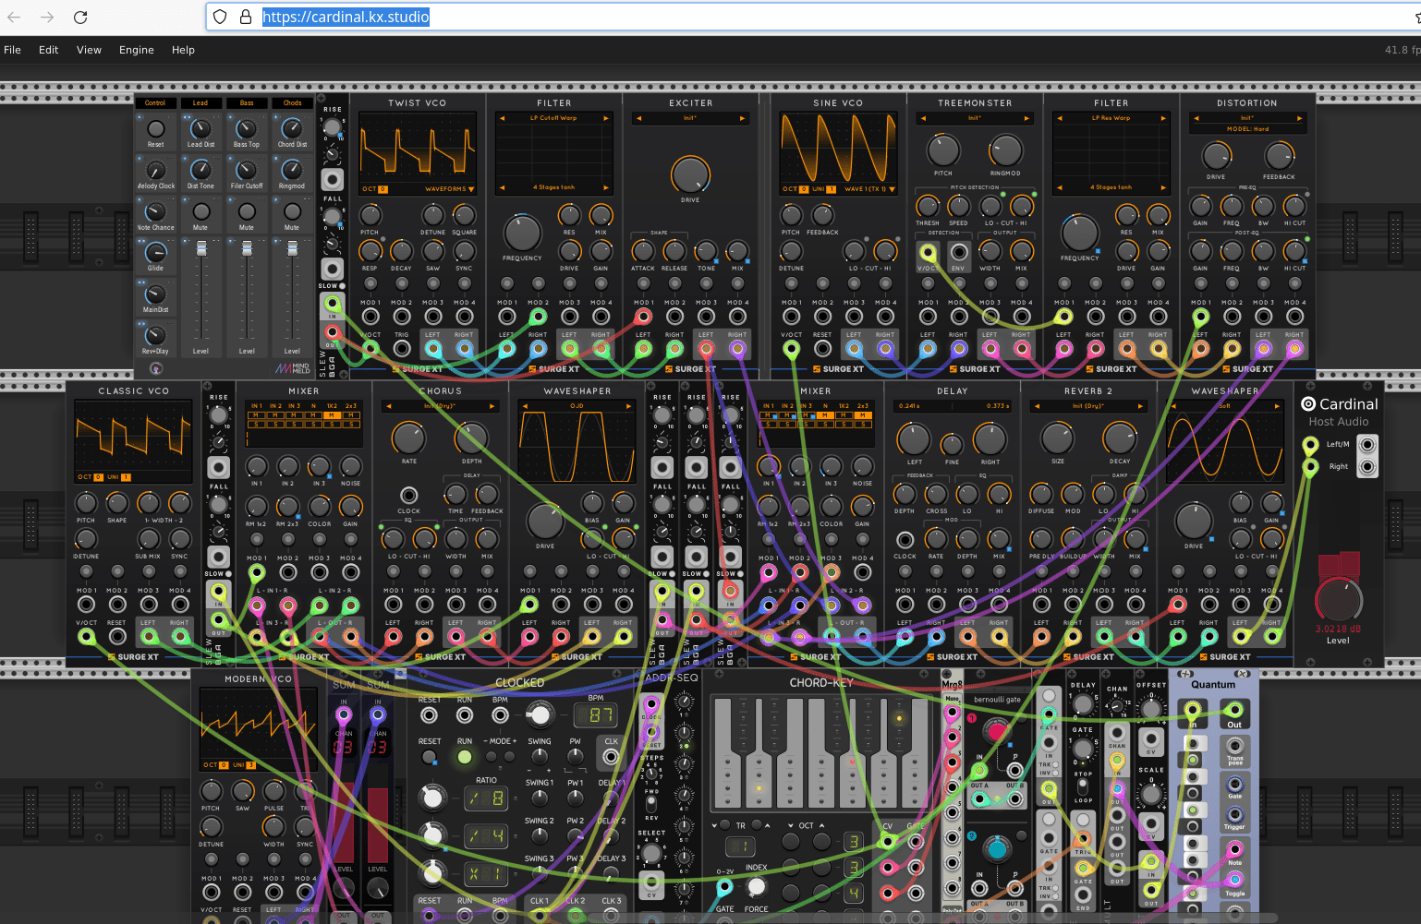
Task: Toggle SLOW switch on Slew beside Twist VCO
Action: pos(342,286)
